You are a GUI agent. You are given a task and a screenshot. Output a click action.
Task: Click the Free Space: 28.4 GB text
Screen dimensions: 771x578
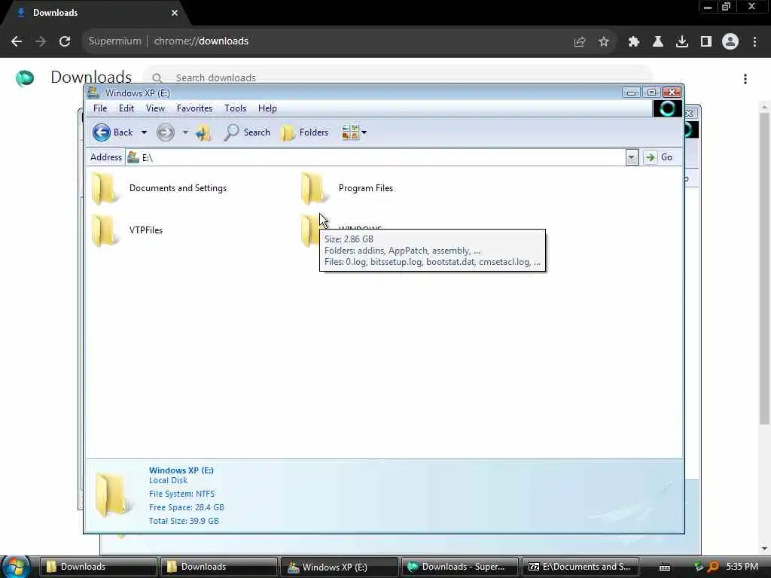coord(187,507)
